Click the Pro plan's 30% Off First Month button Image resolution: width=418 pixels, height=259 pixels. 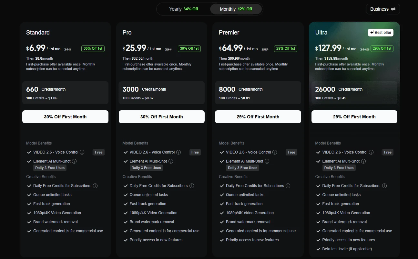pos(162,117)
